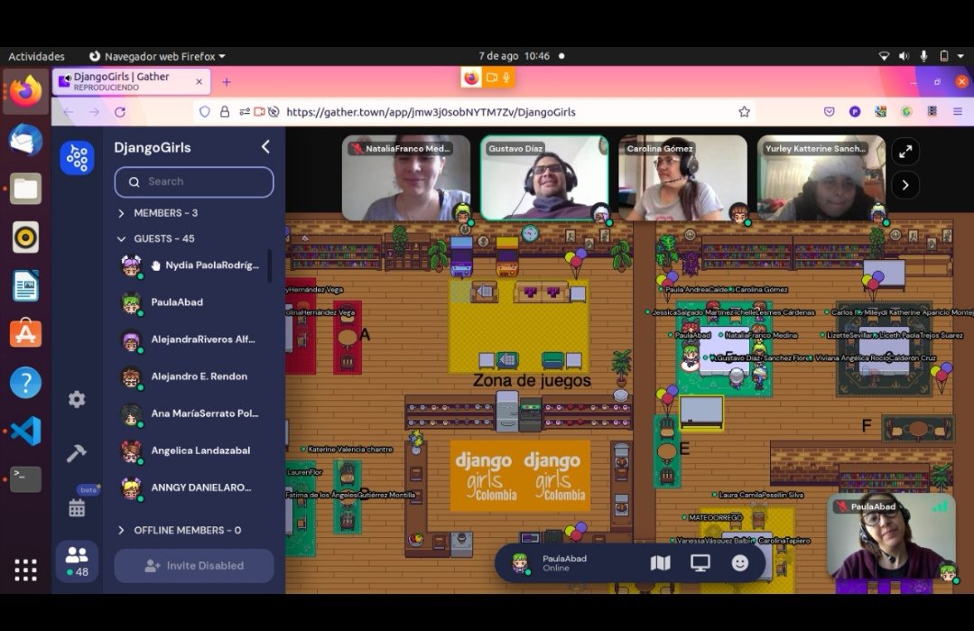Launch Visual Studio Code from dock
This screenshot has width=974, height=631.
pyautogui.click(x=25, y=431)
